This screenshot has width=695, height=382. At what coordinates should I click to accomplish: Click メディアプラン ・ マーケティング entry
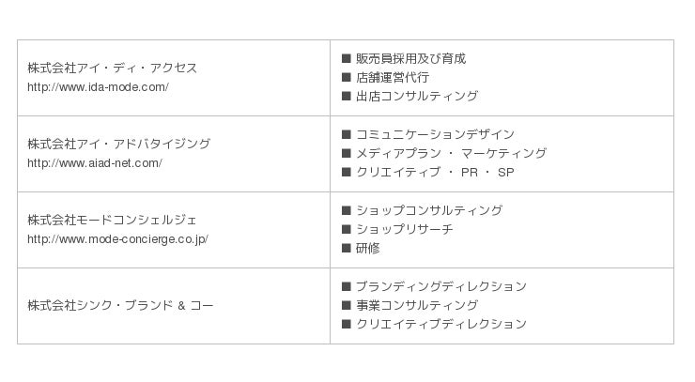coord(451,154)
